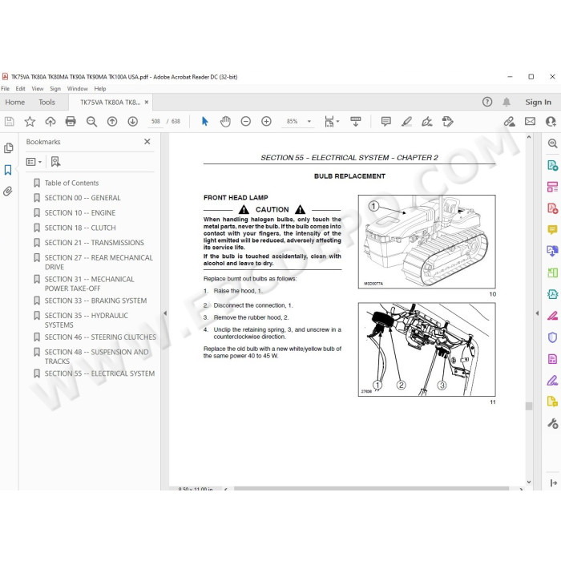Open the zoom level dropdown at 85%
Screen dimensions: 561x561
click(309, 122)
